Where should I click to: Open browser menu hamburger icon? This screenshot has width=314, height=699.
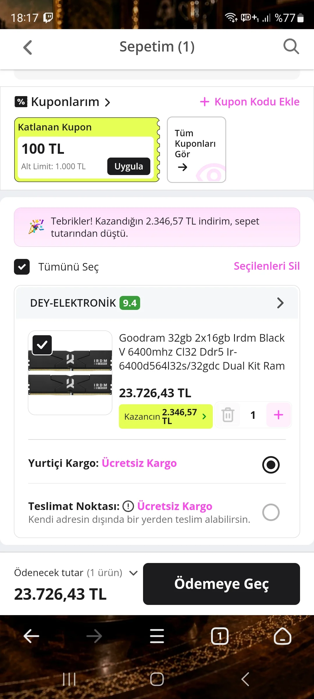tap(157, 636)
